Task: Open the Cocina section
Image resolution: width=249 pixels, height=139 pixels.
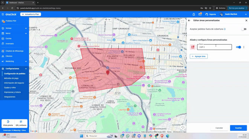Action: tap(9, 38)
